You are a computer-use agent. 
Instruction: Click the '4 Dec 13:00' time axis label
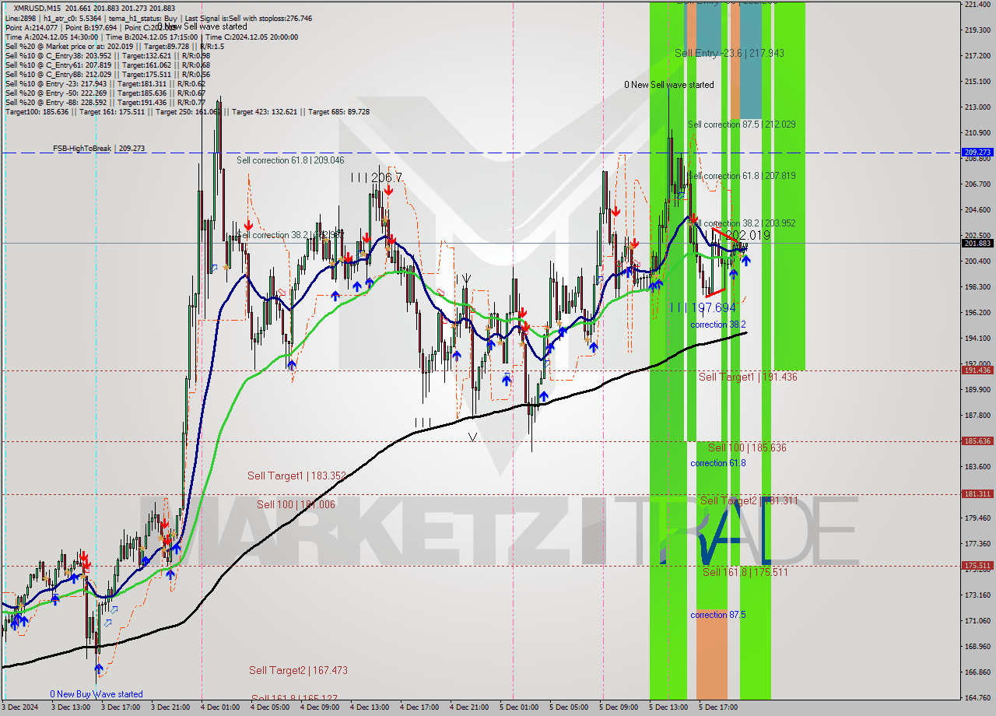(x=370, y=708)
